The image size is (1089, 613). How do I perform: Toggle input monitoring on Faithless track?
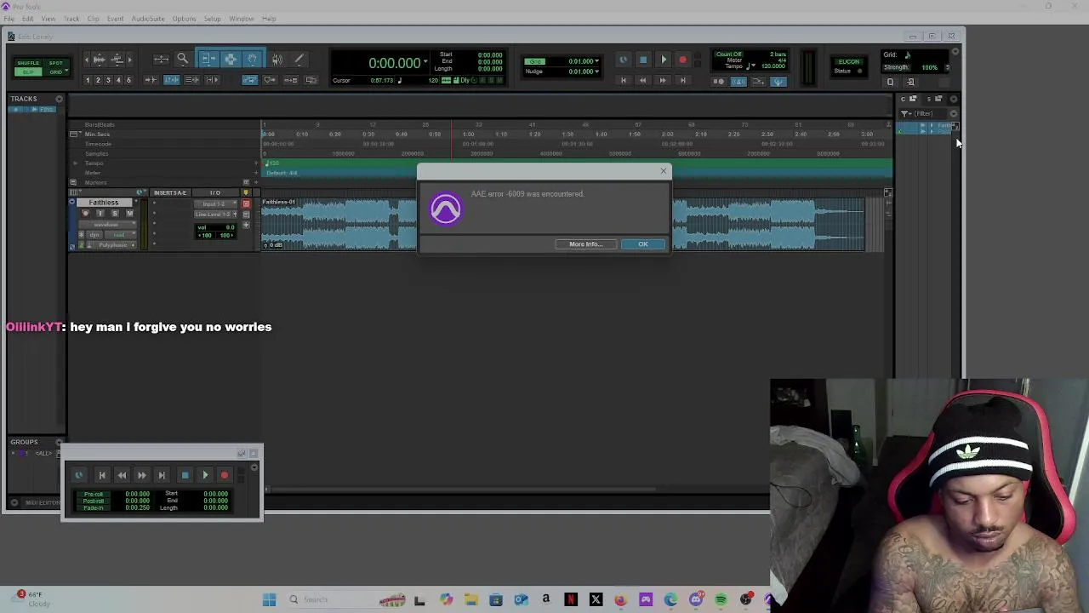[100, 214]
